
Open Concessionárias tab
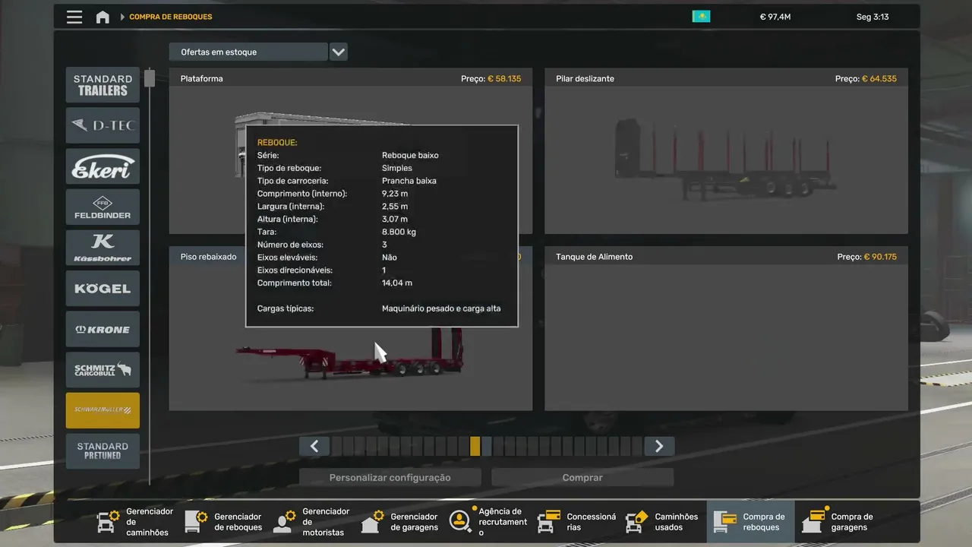[576, 522]
